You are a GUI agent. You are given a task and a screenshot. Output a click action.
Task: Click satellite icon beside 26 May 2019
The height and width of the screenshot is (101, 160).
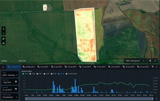24,67
